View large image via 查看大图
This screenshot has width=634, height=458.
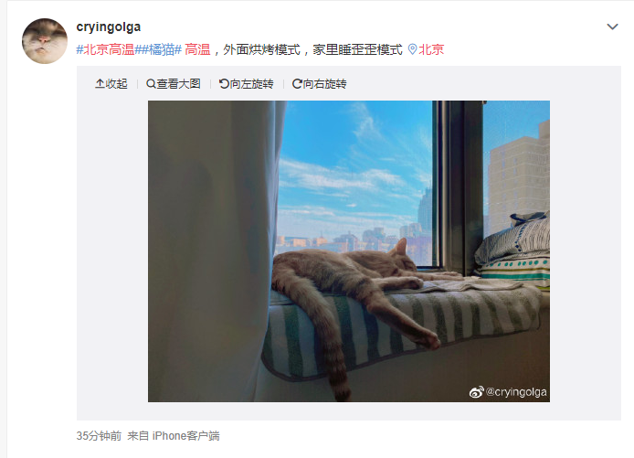(178, 84)
